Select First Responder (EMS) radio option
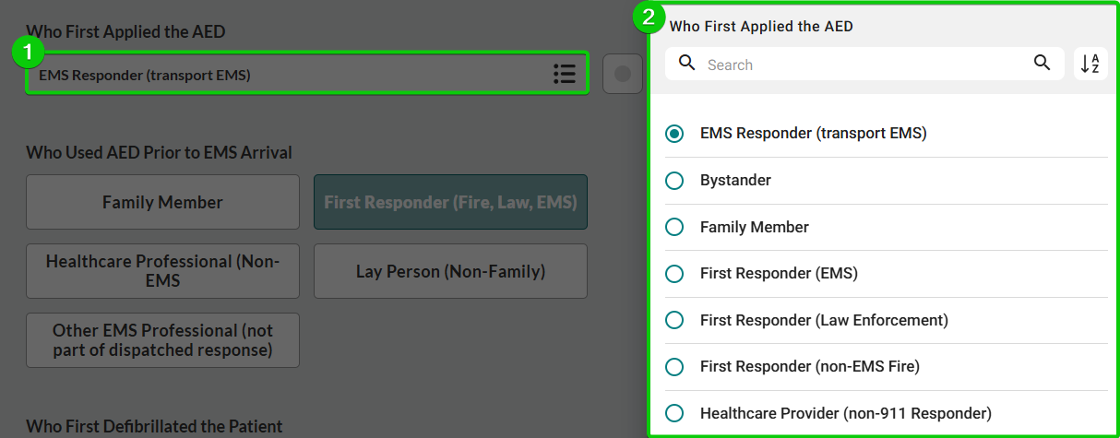1120x438 pixels. (674, 274)
